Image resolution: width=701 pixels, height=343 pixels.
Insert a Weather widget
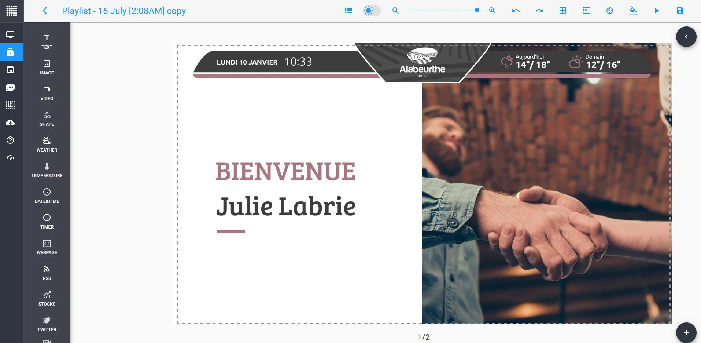click(47, 145)
